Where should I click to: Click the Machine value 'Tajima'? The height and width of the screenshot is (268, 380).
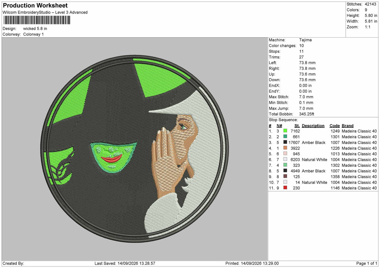(x=305, y=40)
